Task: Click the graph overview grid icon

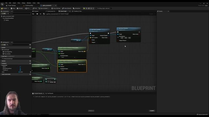Action: tap(44, 14)
